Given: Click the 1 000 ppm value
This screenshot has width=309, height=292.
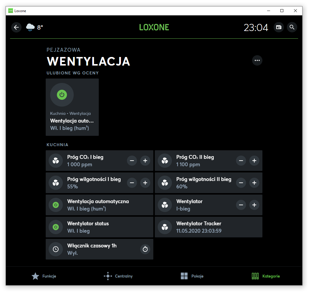Looking at the screenshot, I should pos(80,164).
